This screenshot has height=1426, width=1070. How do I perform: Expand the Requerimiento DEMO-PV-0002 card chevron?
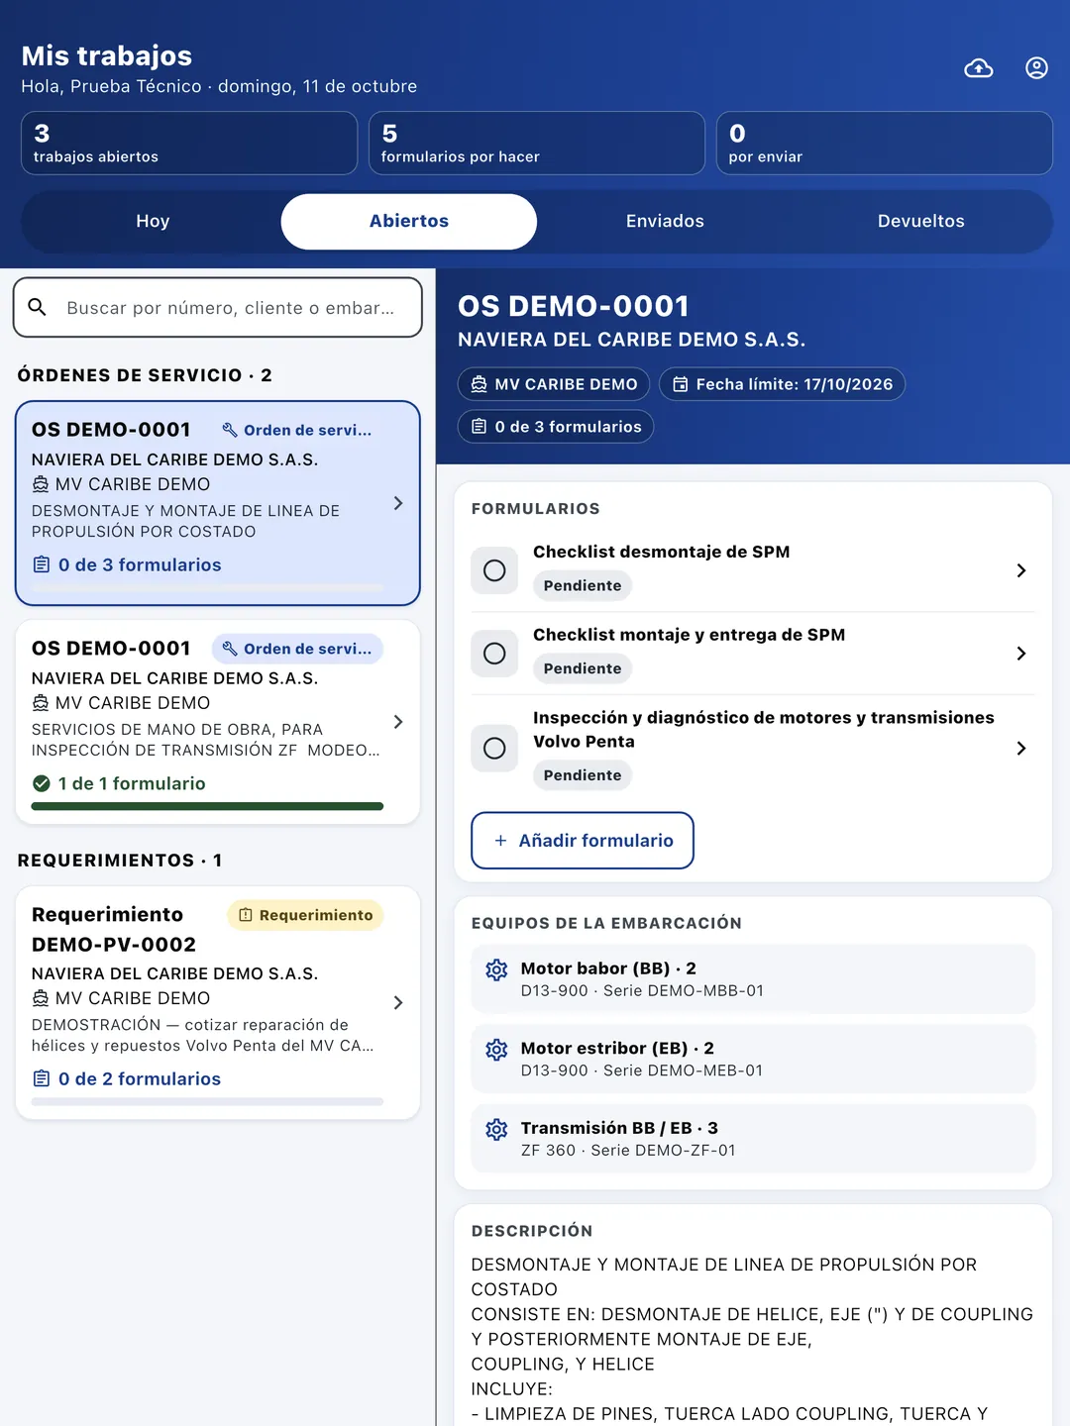398,1003
